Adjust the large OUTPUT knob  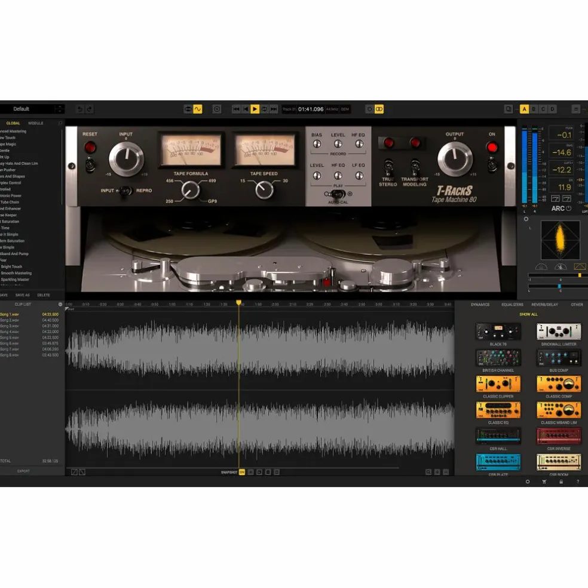455,159
